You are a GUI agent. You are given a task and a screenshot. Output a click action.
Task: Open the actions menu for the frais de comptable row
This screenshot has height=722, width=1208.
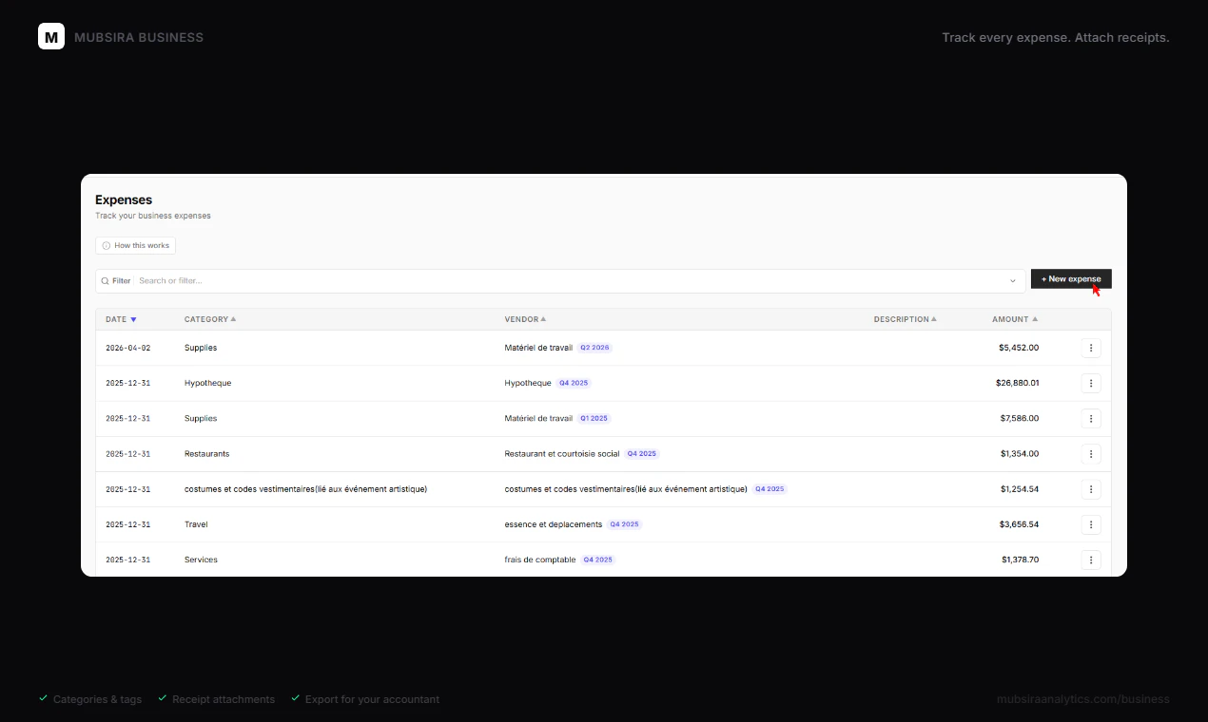pyautogui.click(x=1091, y=560)
